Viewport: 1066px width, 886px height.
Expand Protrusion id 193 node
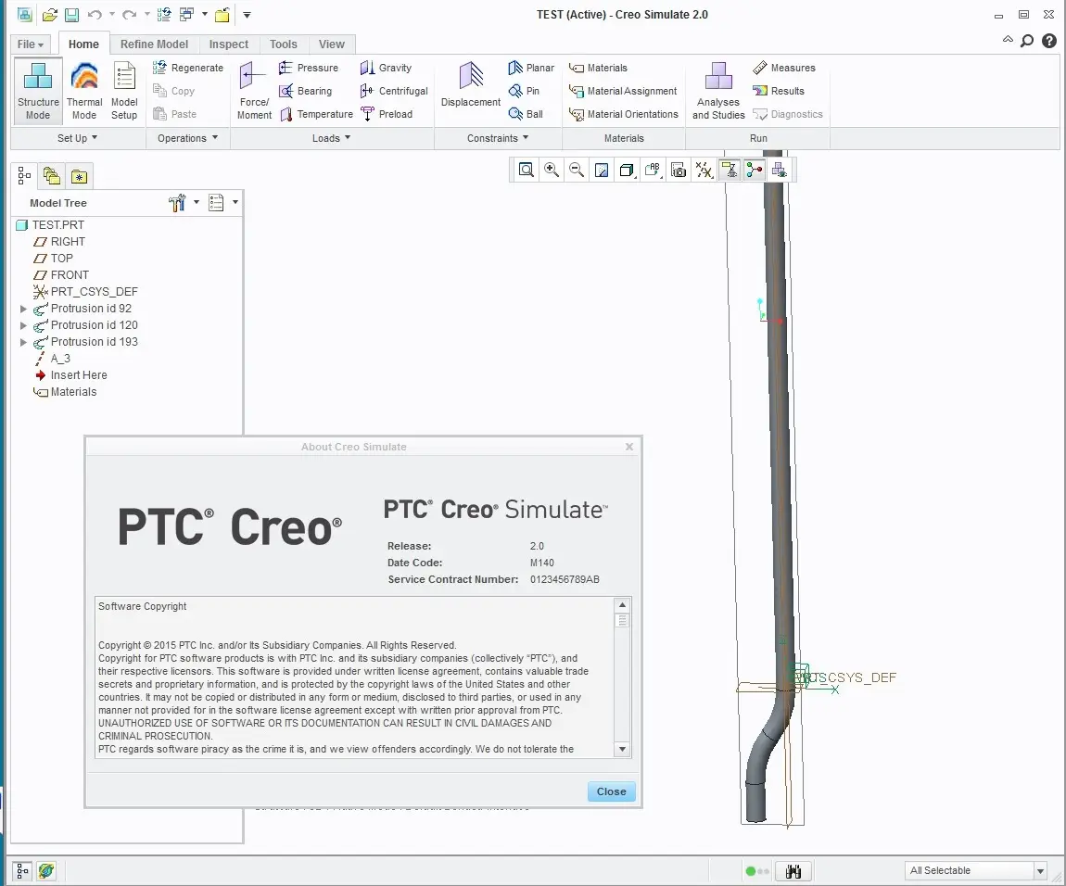[x=23, y=342]
